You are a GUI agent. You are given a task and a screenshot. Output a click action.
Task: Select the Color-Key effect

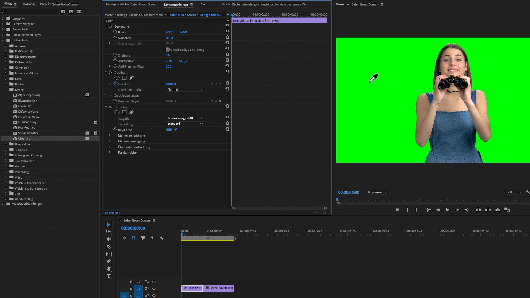[24, 106]
